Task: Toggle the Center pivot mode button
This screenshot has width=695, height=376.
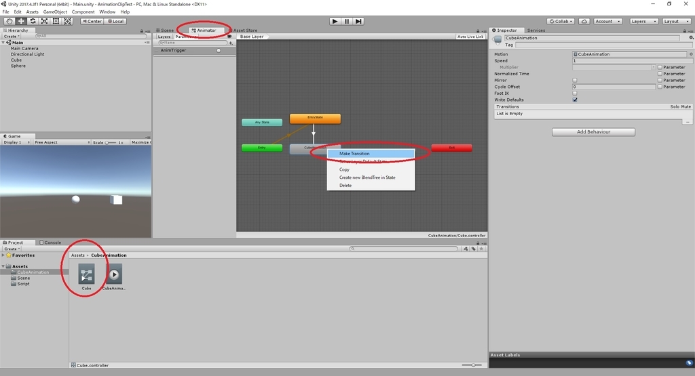Action: (92, 21)
